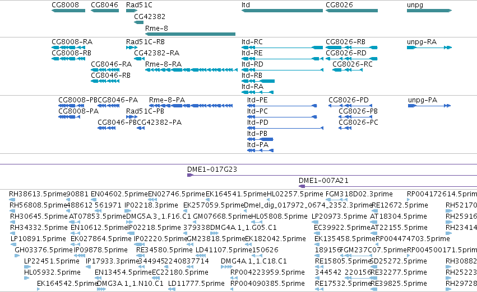Click the ltd gene bar
This screenshot has width=477, height=292.
pos(282,11)
